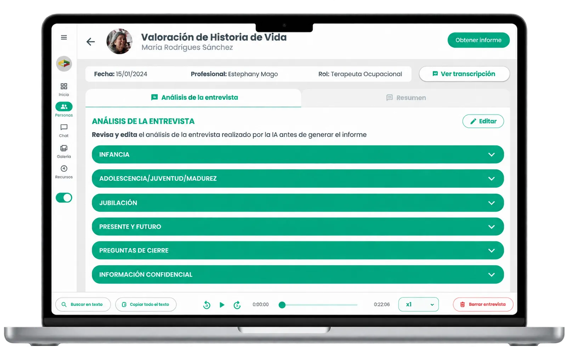Go to Inicio in the sidebar
The height and width of the screenshot is (347, 568).
pyautogui.click(x=64, y=90)
